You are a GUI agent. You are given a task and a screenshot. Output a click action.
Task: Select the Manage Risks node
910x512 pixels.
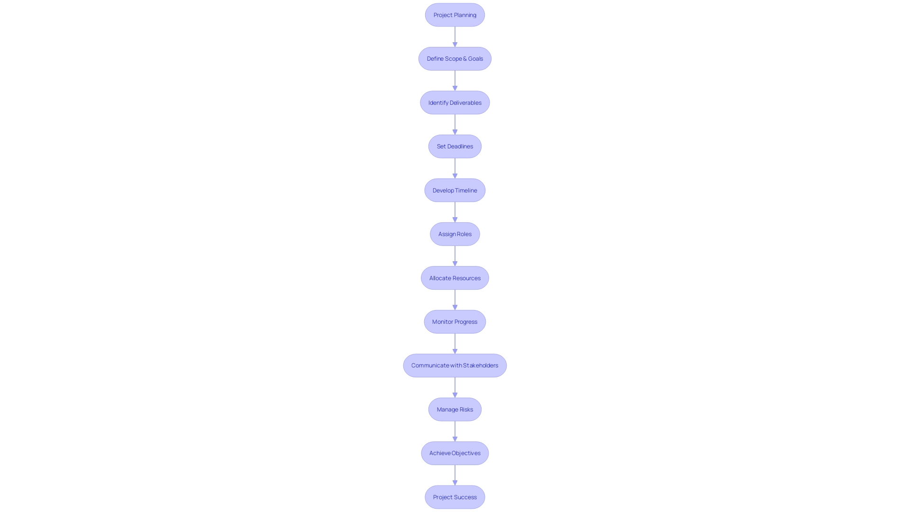[455, 409]
